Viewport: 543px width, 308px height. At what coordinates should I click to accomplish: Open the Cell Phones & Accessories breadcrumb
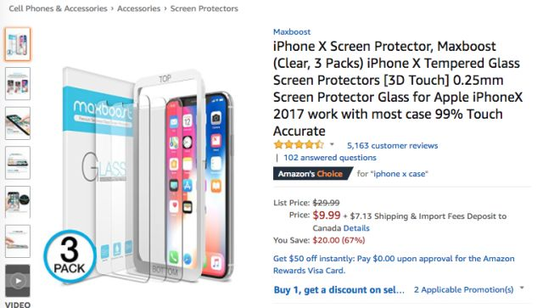59,8
